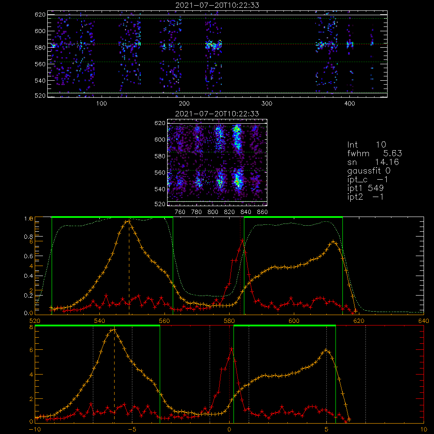Image resolution: width=434 pixels, height=434 pixels.
Task: Click x-axis label 5 of the bottom profile plot
Action: tap(327, 430)
